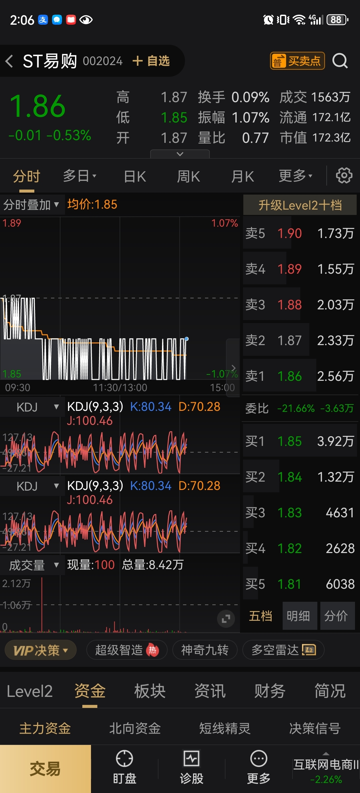Open 财务 financials tab
This screenshot has width=360, height=793.
pos(270,691)
